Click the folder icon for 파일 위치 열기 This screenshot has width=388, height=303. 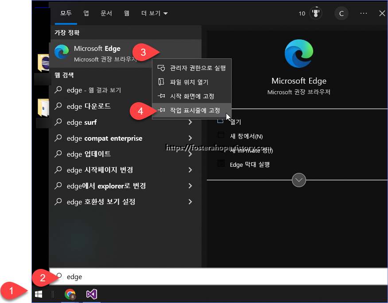(x=161, y=82)
